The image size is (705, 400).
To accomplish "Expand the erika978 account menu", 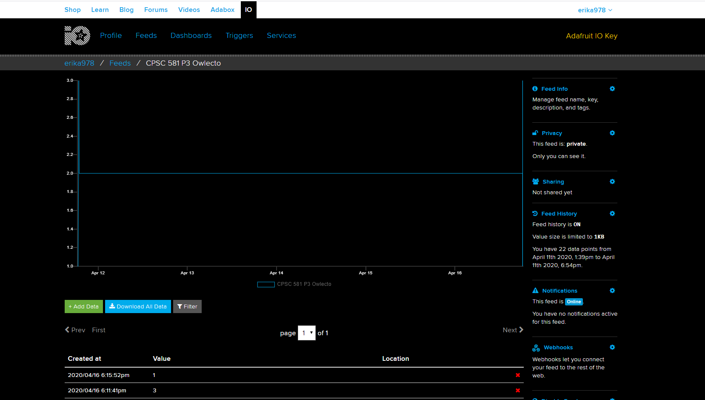I will click(594, 10).
